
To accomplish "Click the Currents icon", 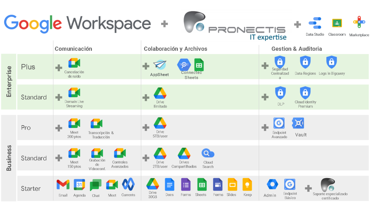I will [128, 184].
